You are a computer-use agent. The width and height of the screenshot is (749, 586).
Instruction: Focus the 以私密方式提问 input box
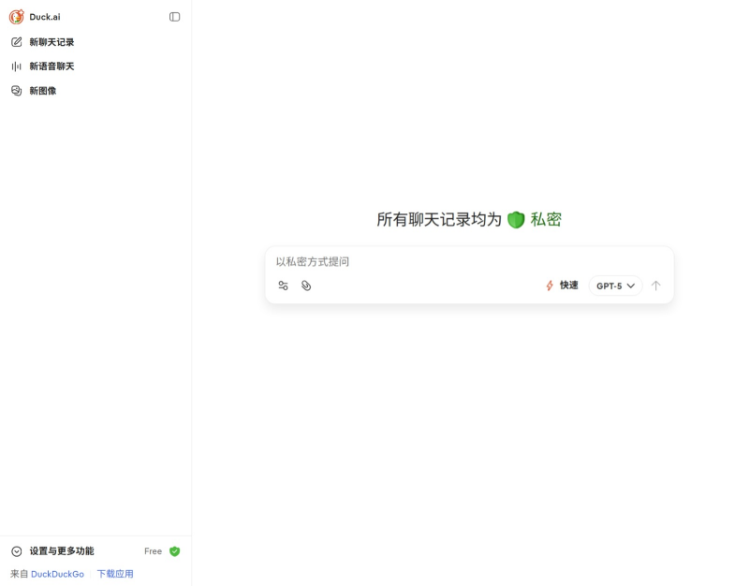tap(468, 262)
